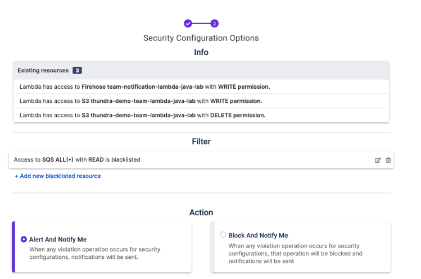Delete the SQS READ blacklist entry
The height and width of the screenshot is (279, 421).
pos(388,160)
